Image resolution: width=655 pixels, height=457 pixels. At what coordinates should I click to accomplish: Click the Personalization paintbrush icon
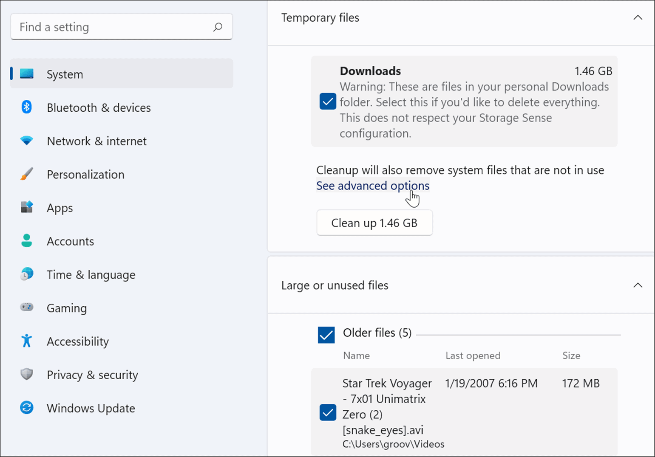point(26,174)
